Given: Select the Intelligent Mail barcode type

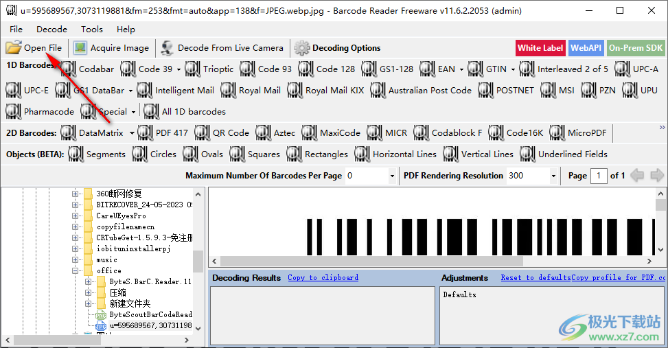Looking at the screenshot, I should click(x=176, y=91).
